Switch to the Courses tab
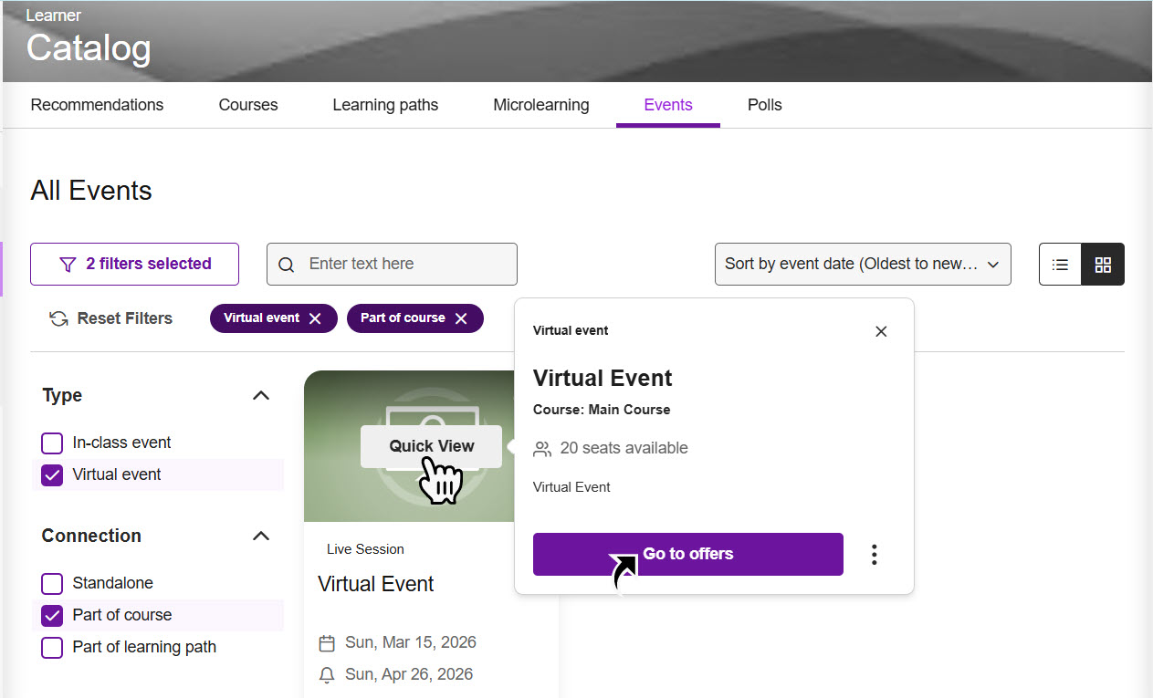The image size is (1153, 698). point(247,104)
